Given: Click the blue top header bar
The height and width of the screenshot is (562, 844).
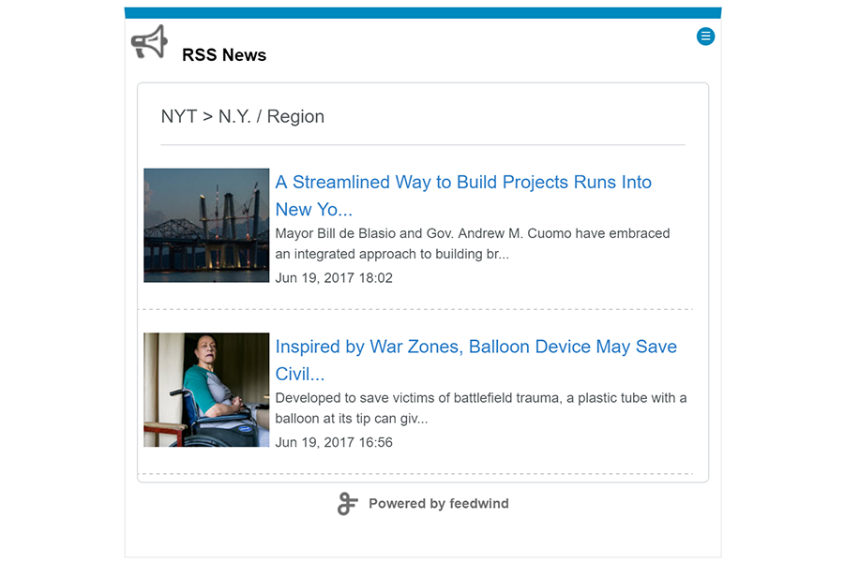Looking at the screenshot, I should click(x=423, y=13).
